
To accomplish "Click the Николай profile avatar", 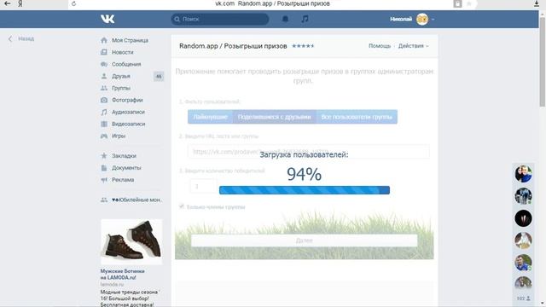I will [422, 19].
